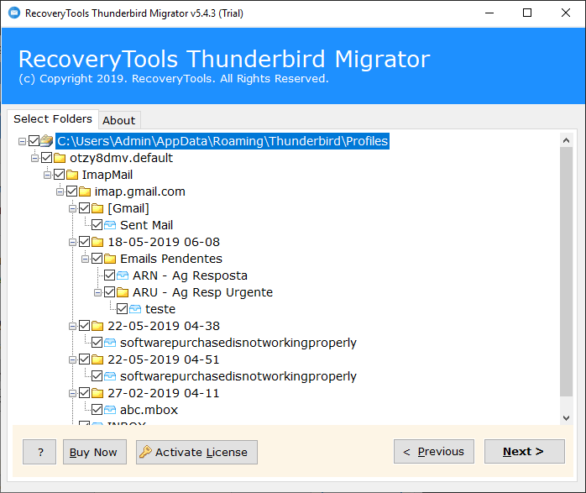586x493 pixels.
Task: Collapse the otzy8dmv.default node
Action: pos(34,158)
